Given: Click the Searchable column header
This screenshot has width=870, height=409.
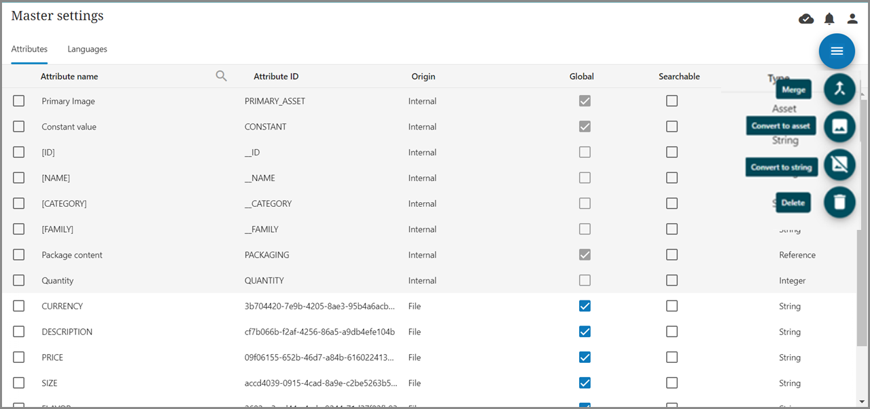Looking at the screenshot, I should (x=679, y=77).
